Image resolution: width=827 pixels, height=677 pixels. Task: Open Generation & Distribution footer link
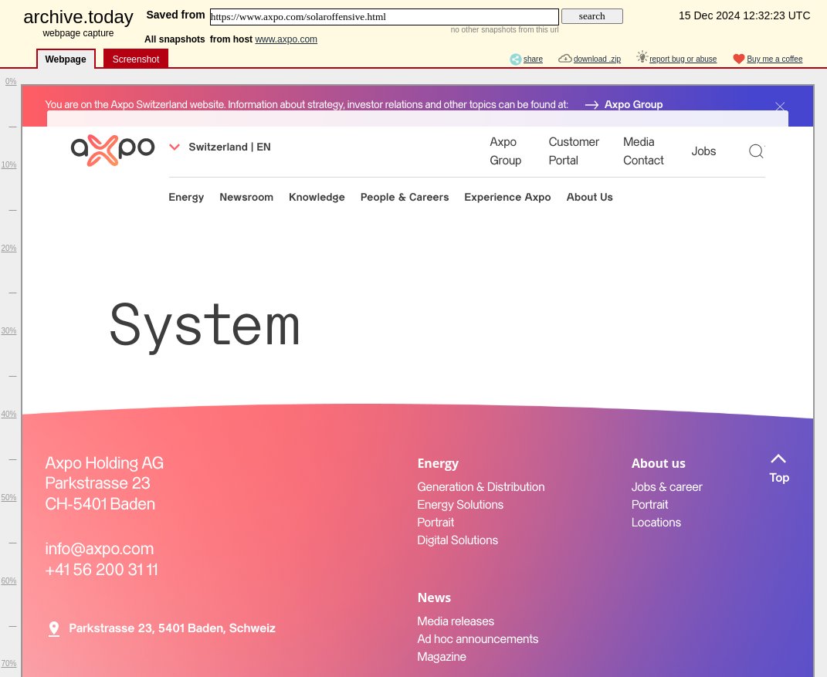[480, 487]
